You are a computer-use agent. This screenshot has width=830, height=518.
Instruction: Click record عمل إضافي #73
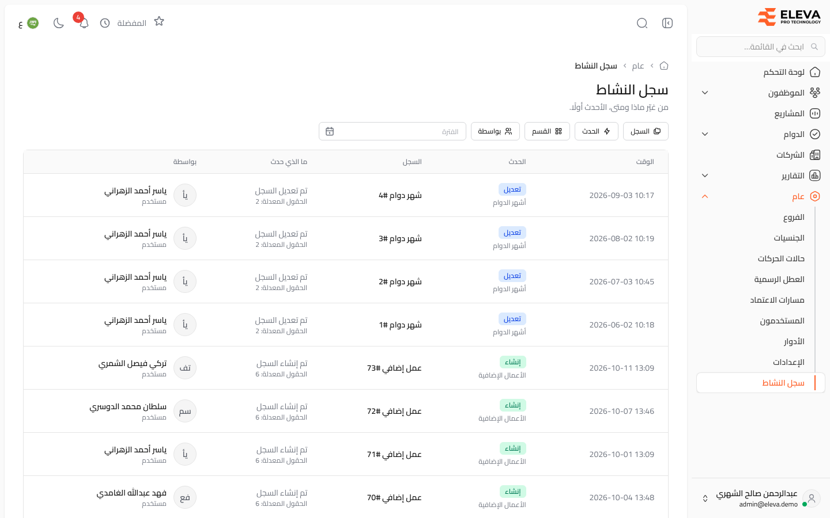pyautogui.click(x=394, y=368)
